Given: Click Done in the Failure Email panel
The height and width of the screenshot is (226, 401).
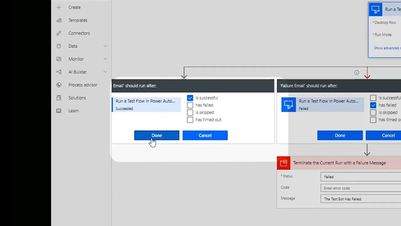Looking at the screenshot, I should tap(340, 135).
